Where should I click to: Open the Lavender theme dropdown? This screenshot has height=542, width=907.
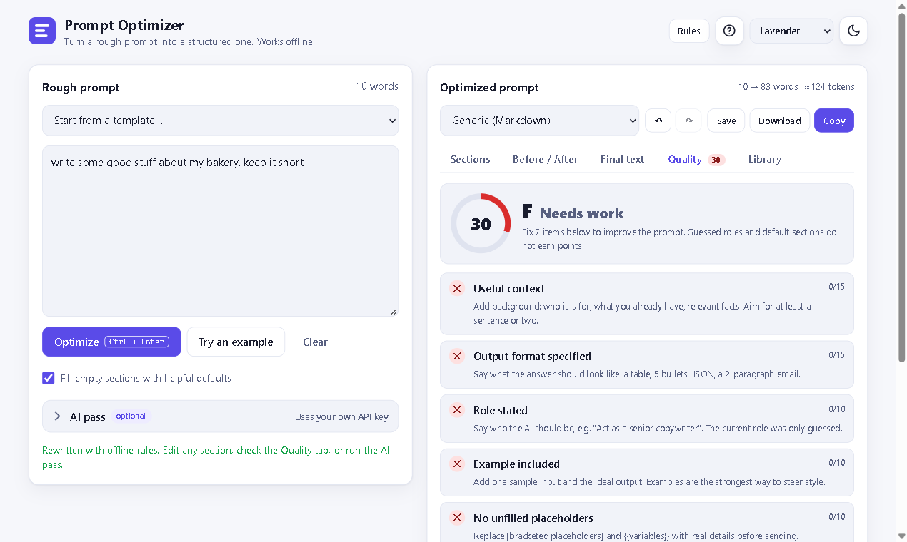click(791, 31)
